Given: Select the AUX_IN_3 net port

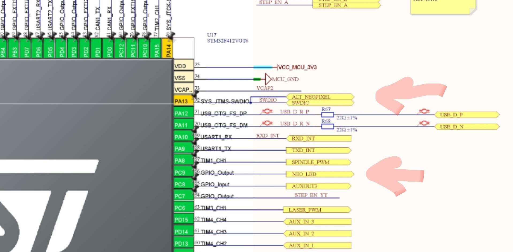Looking at the screenshot, I should [317, 222].
